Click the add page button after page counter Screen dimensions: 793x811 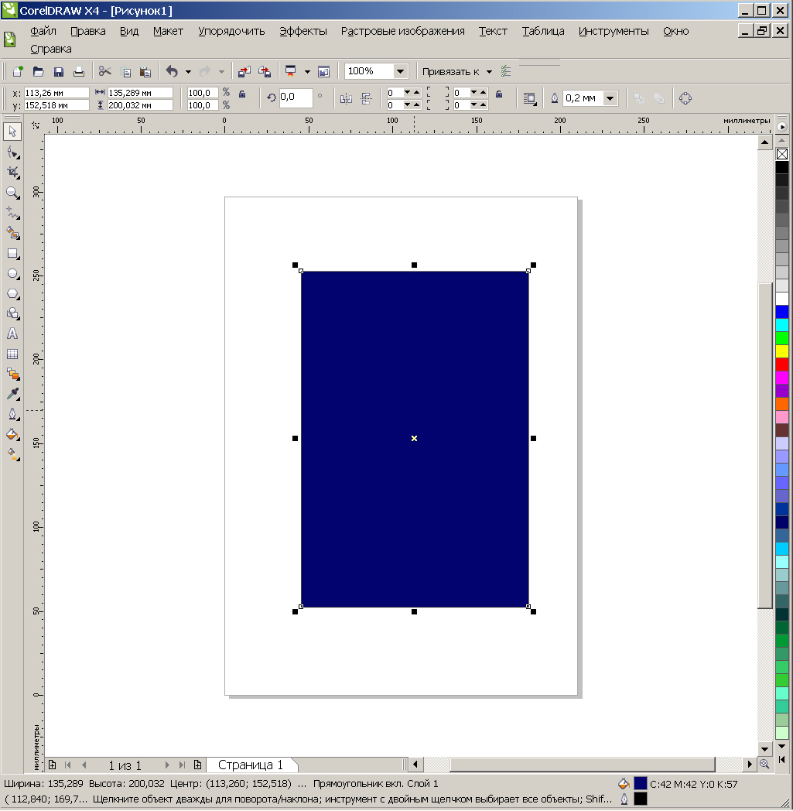click(x=197, y=765)
